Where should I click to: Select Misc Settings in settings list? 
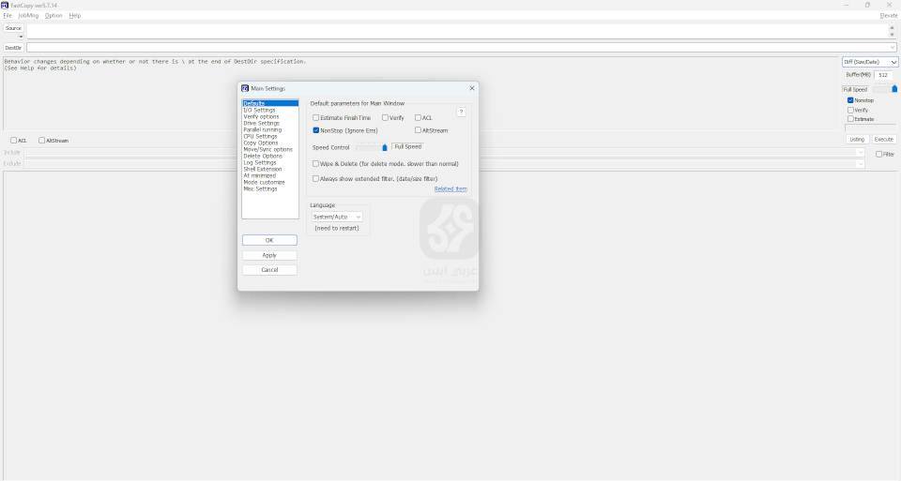pos(270,188)
